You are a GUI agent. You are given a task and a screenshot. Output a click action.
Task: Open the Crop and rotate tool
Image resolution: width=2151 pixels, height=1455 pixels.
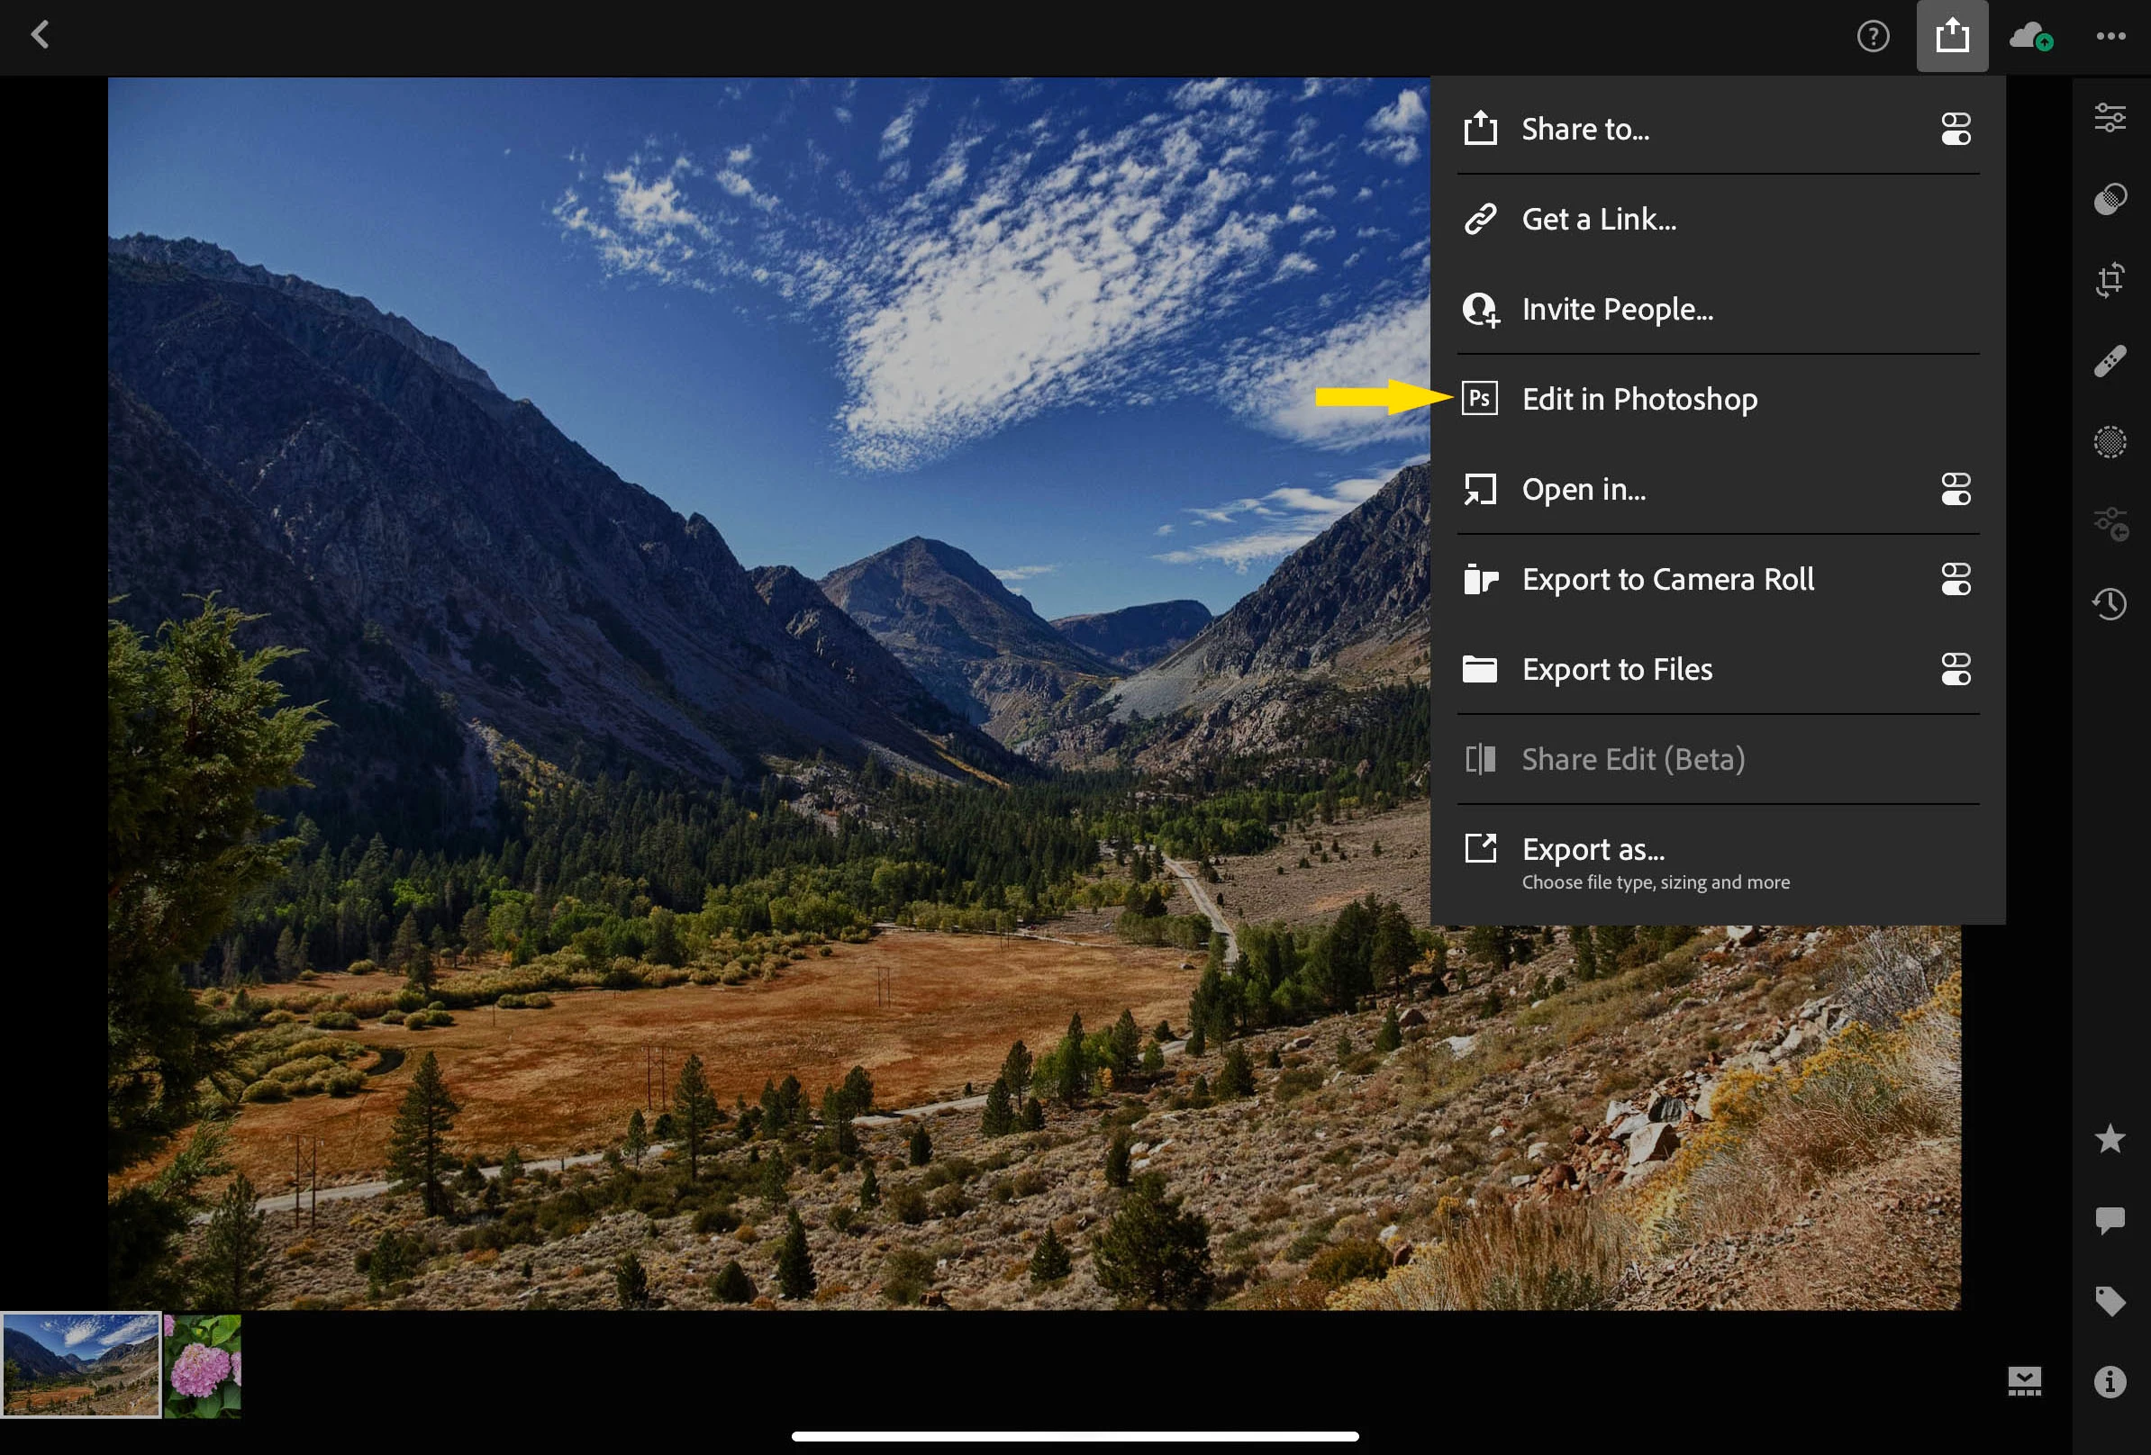pyautogui.click(x=2110, y=279)
